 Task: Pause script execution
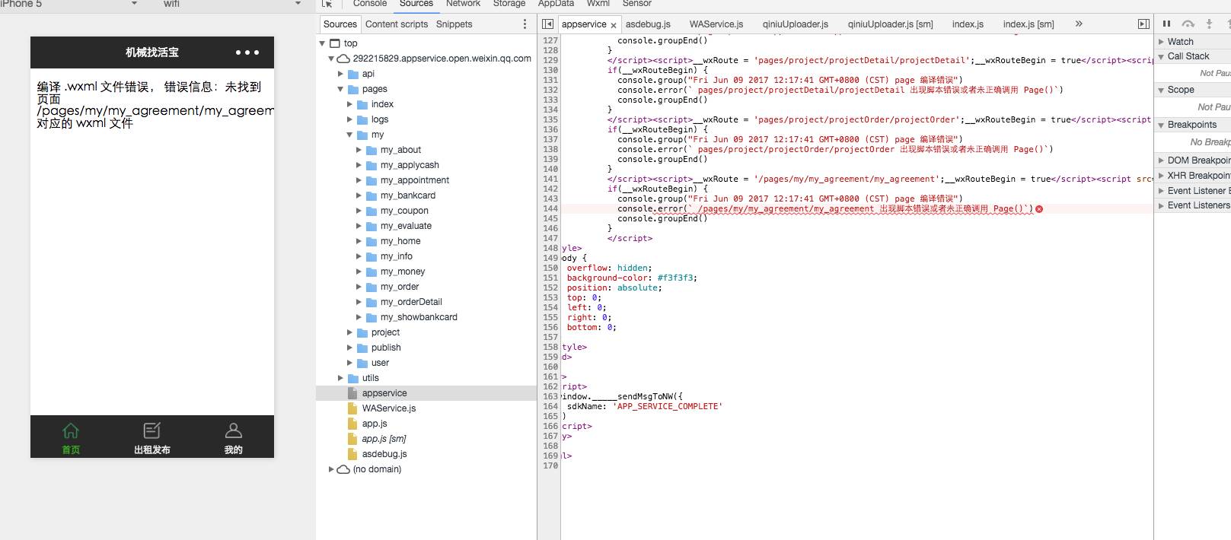click(1166, 24)
